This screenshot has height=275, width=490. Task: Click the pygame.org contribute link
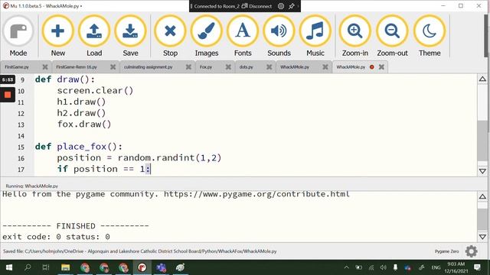pyautogui.click(x=256, y=194)
